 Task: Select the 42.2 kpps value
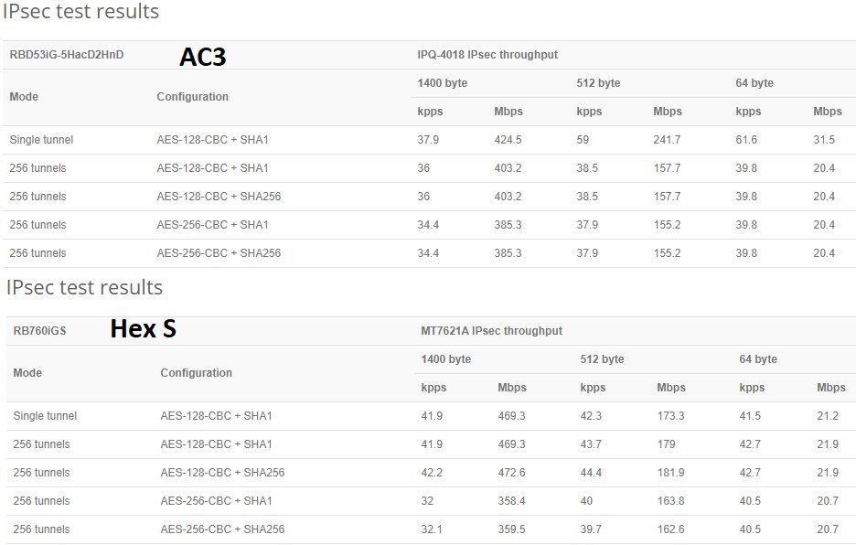[x=432, y=473]
